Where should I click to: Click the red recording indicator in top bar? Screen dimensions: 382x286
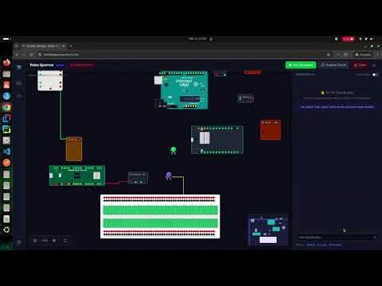pyautogui.click(x=348, y=39)
